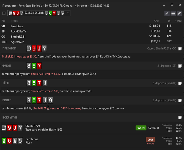Click the ПРЕФЛОП street label
The image size is (184, 150).
point(9,48)
